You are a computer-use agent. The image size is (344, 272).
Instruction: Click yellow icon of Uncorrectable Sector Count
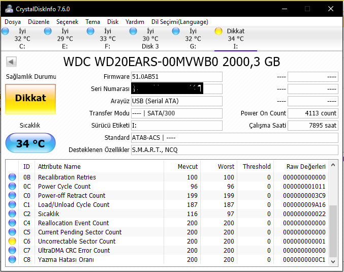pyautogui.click(x=12, y=241)
